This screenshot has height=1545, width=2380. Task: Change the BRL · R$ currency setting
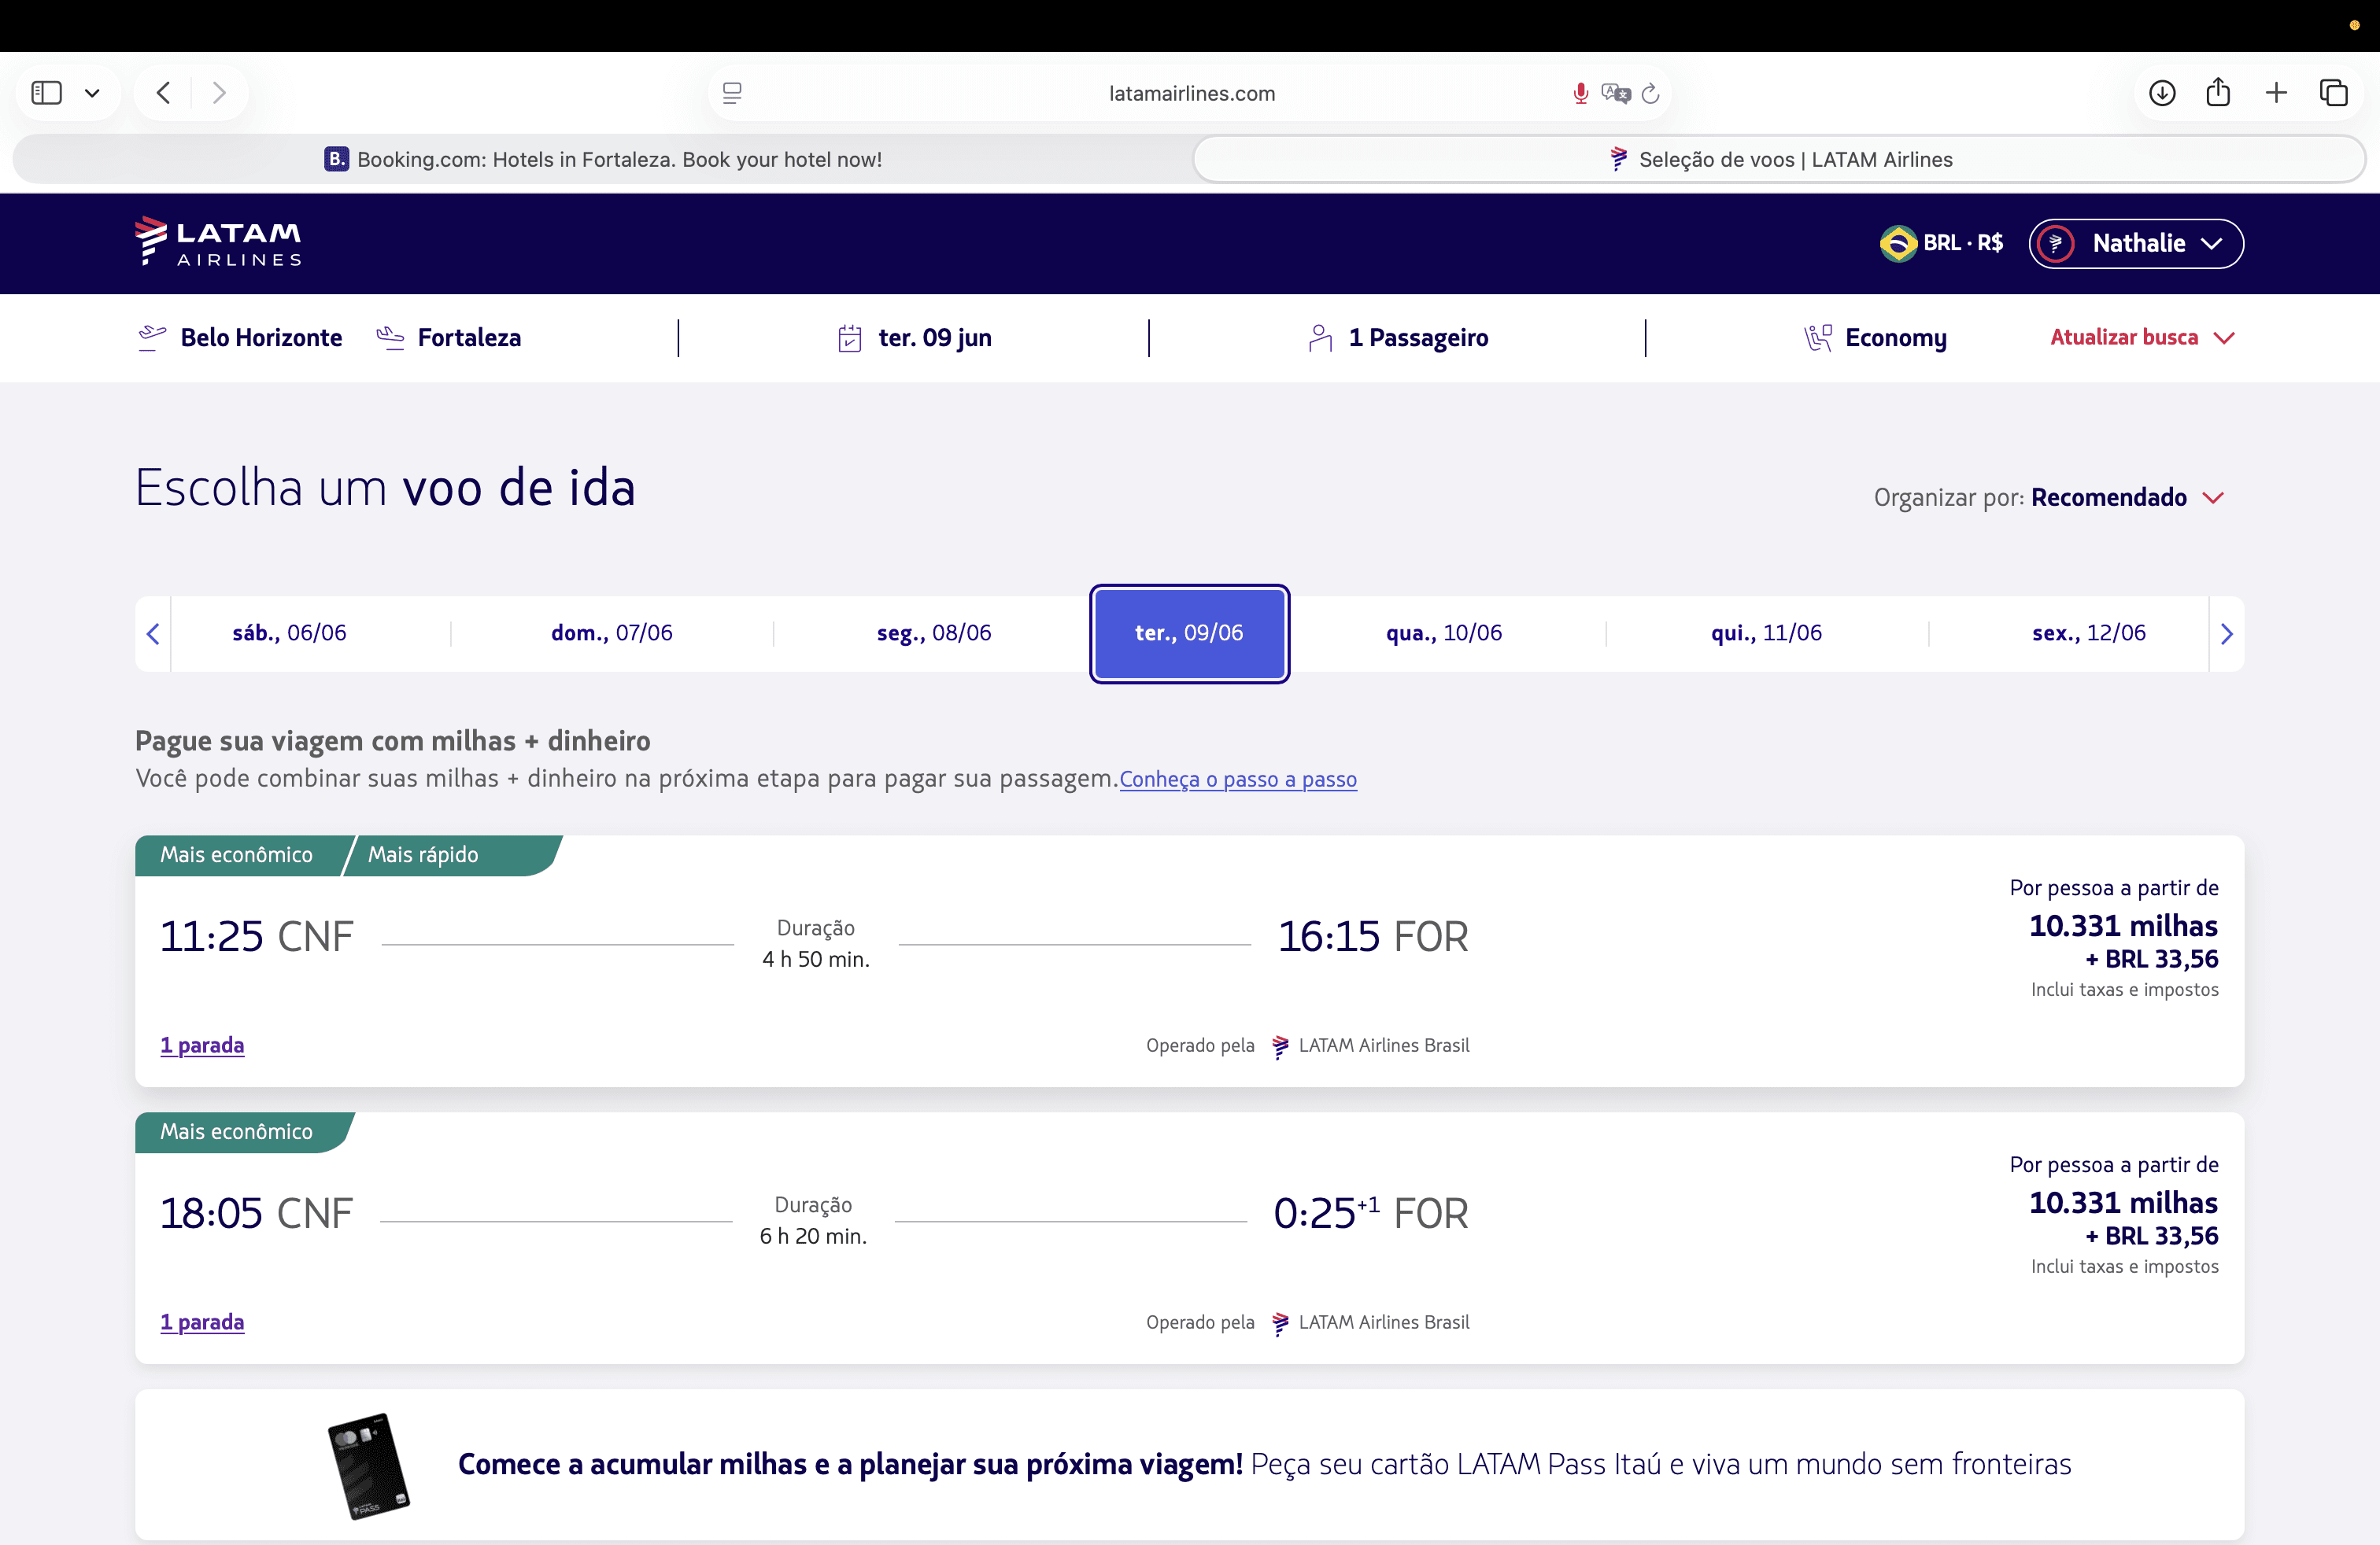pos(1942,243)
